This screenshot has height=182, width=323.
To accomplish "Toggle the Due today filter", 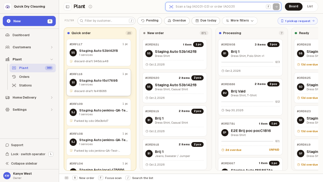I will pos(206,21).
